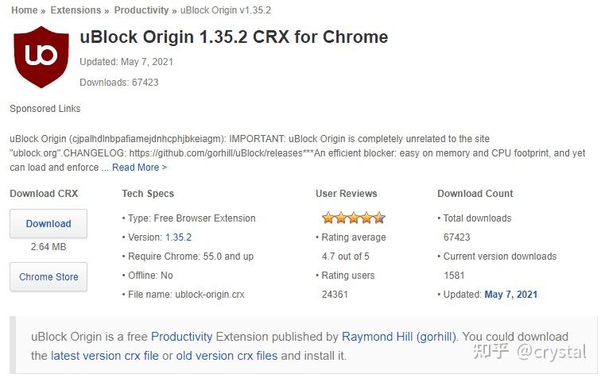601x378 pixels.
Task: Click the May 7, 2021 updated date link
Action: click(x=510, y=295)
